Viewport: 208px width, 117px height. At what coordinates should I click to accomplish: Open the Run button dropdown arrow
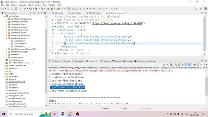click(x=33, y=9)
